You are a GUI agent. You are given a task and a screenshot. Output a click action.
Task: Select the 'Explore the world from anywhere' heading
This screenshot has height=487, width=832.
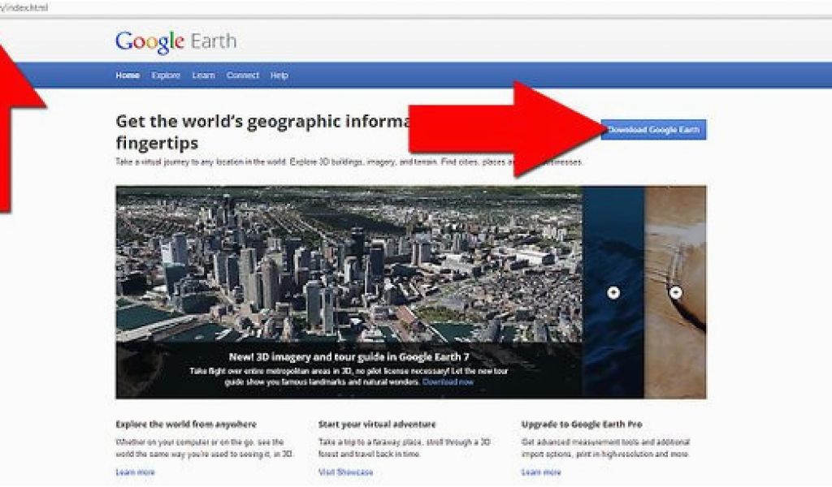click(x=186, y=425)
